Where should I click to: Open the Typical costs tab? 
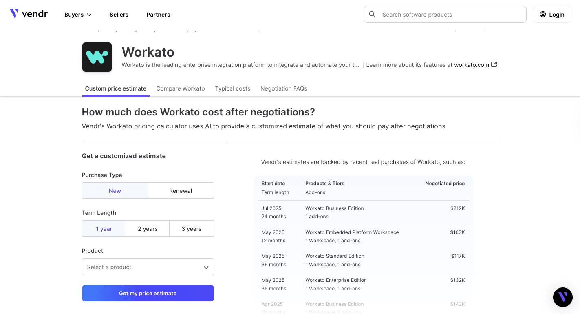(x=233, y=88)
